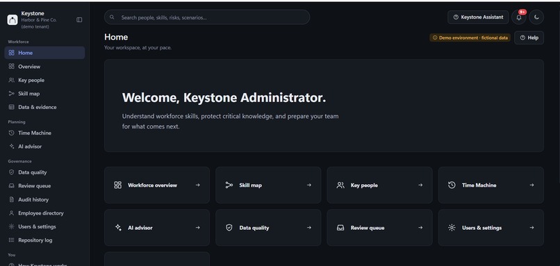Click the Time Machine card icon

(x=452, y=185)
